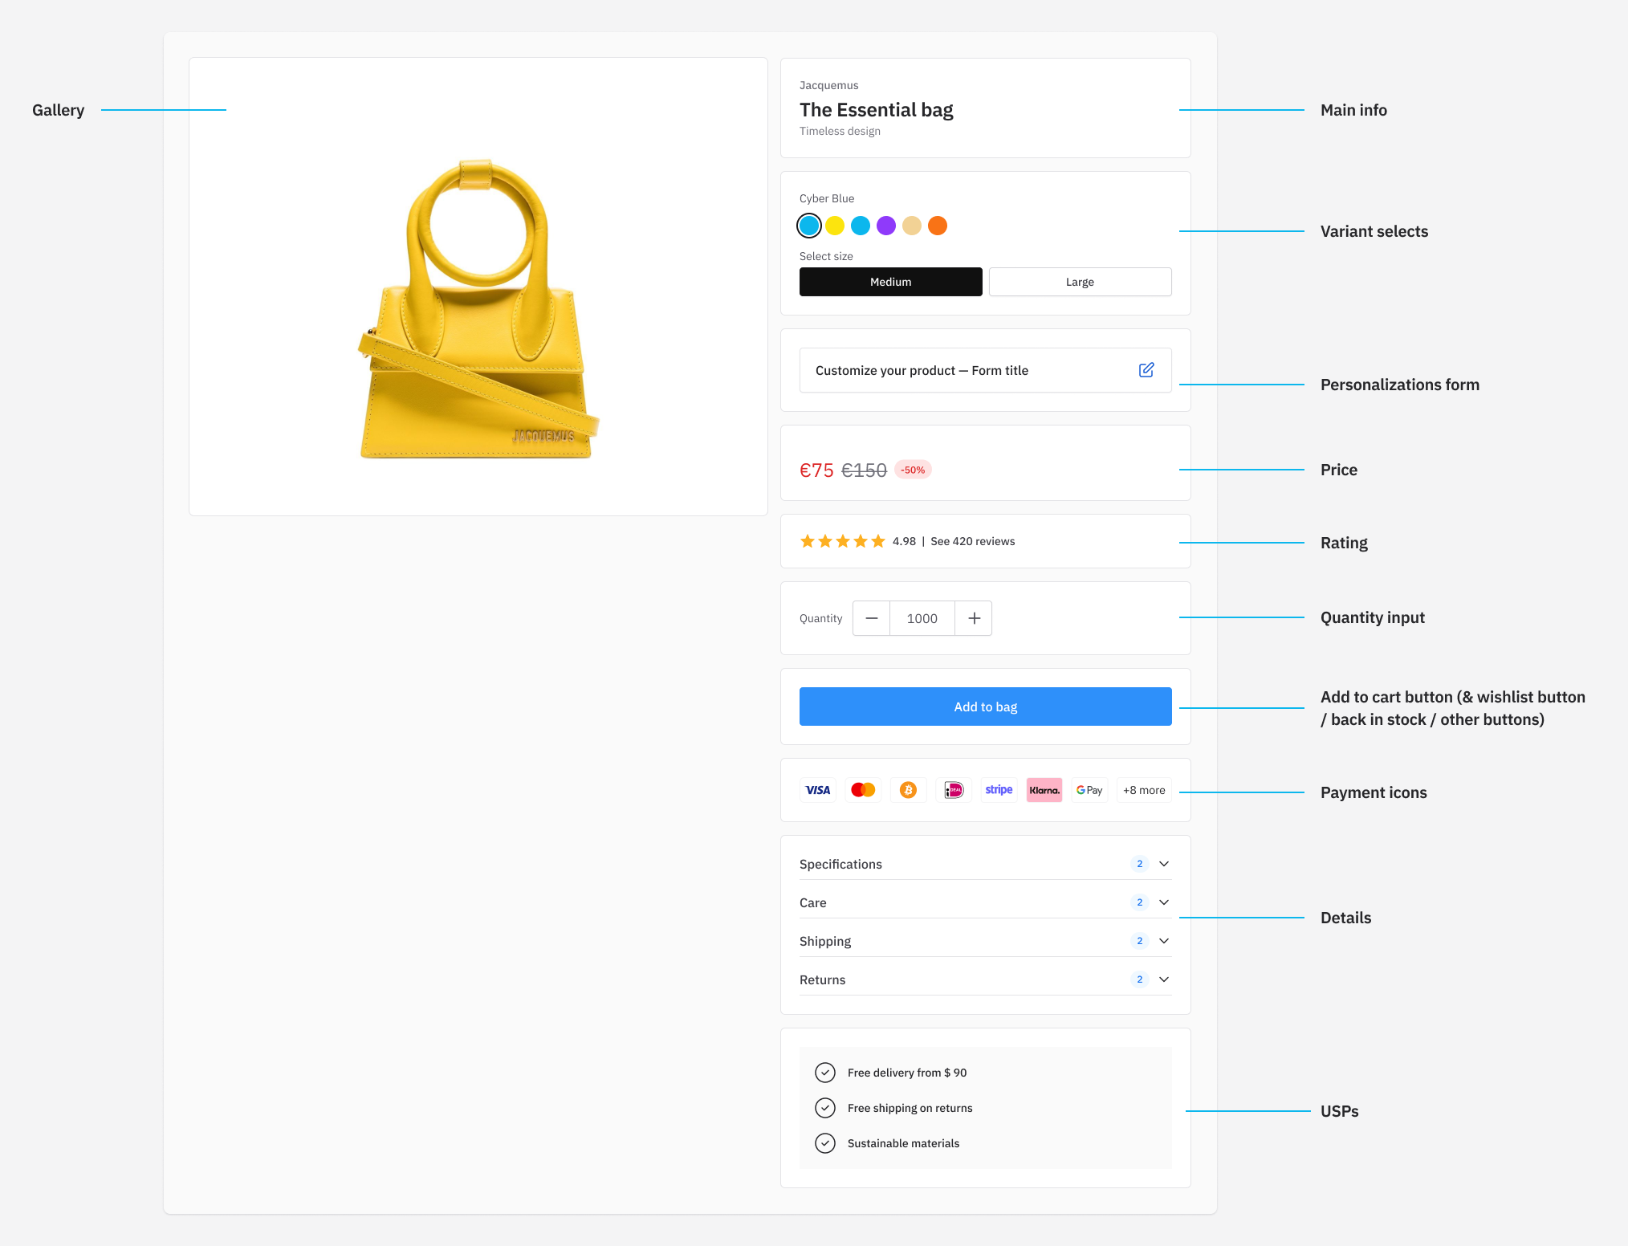Increase quantity with the plus button
1628x1246 pixels.
[974, 618]
